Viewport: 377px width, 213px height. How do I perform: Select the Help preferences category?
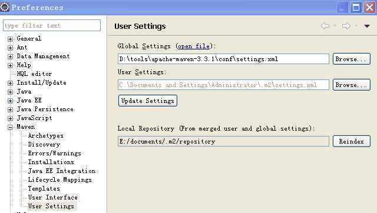click(24, 65)
